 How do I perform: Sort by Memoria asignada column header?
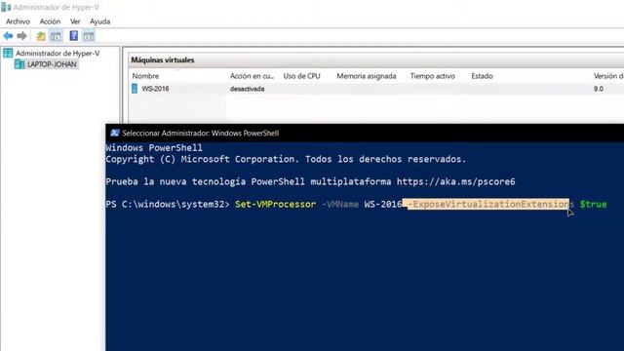[x=367, y=76]
